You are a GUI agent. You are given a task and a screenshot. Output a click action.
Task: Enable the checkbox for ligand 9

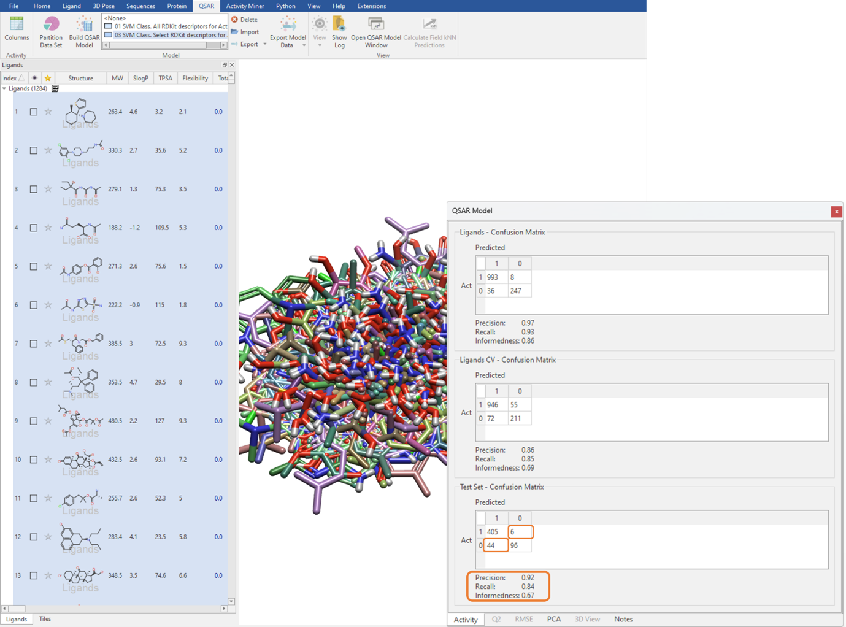pos(34,421)
